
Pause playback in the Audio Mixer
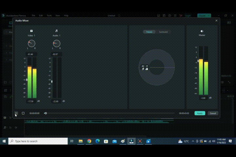pyautogui.click(x=16, y=113)
